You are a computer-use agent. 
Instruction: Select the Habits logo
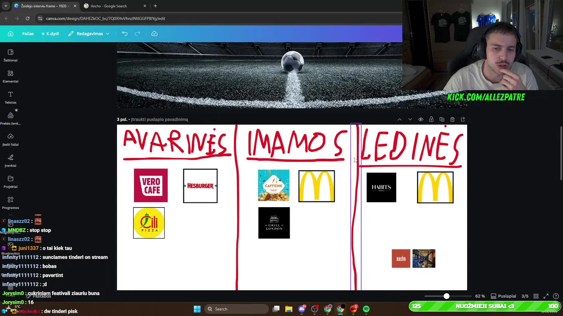[381, 187]
